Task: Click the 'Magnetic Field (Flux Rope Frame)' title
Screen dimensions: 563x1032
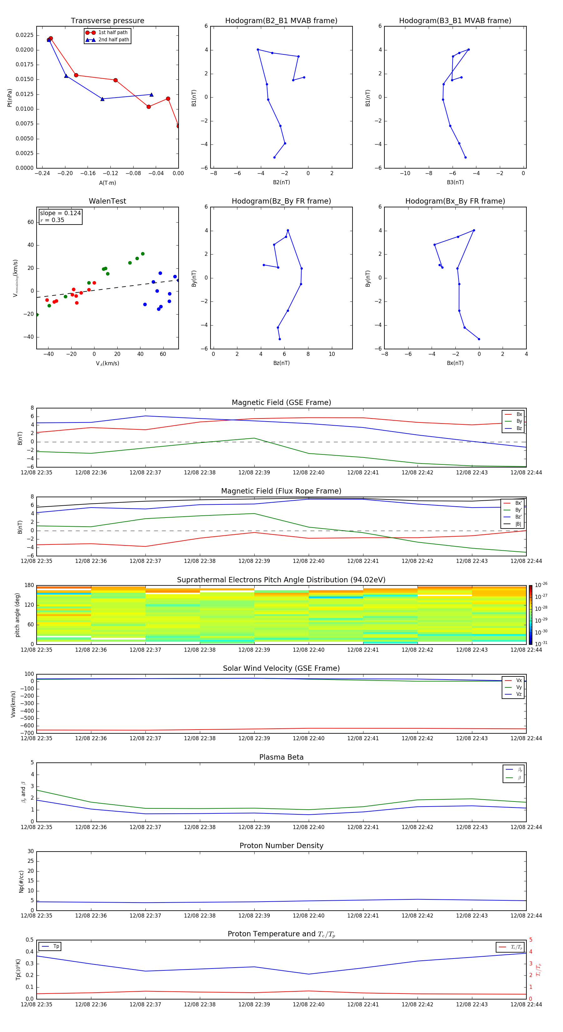Action: tap(281, 491)
